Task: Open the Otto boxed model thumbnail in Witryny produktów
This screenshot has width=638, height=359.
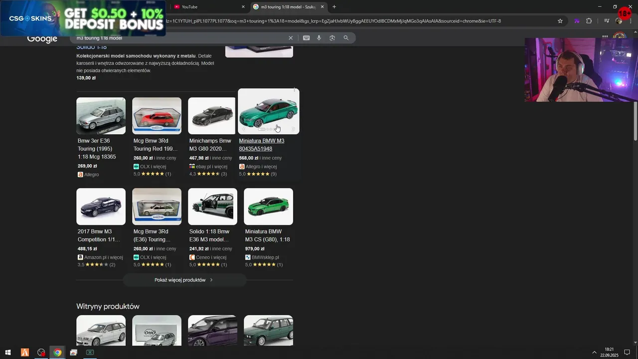Action: pos(157,330)
